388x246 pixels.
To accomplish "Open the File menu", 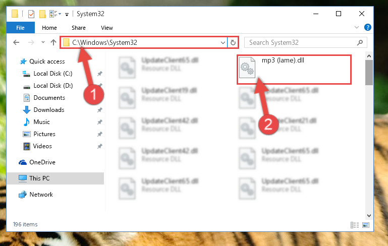I will pos(21,27).
